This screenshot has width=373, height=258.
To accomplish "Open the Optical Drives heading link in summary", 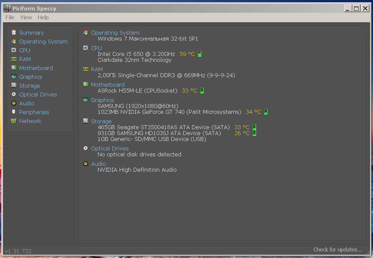I will click(110, 148).
